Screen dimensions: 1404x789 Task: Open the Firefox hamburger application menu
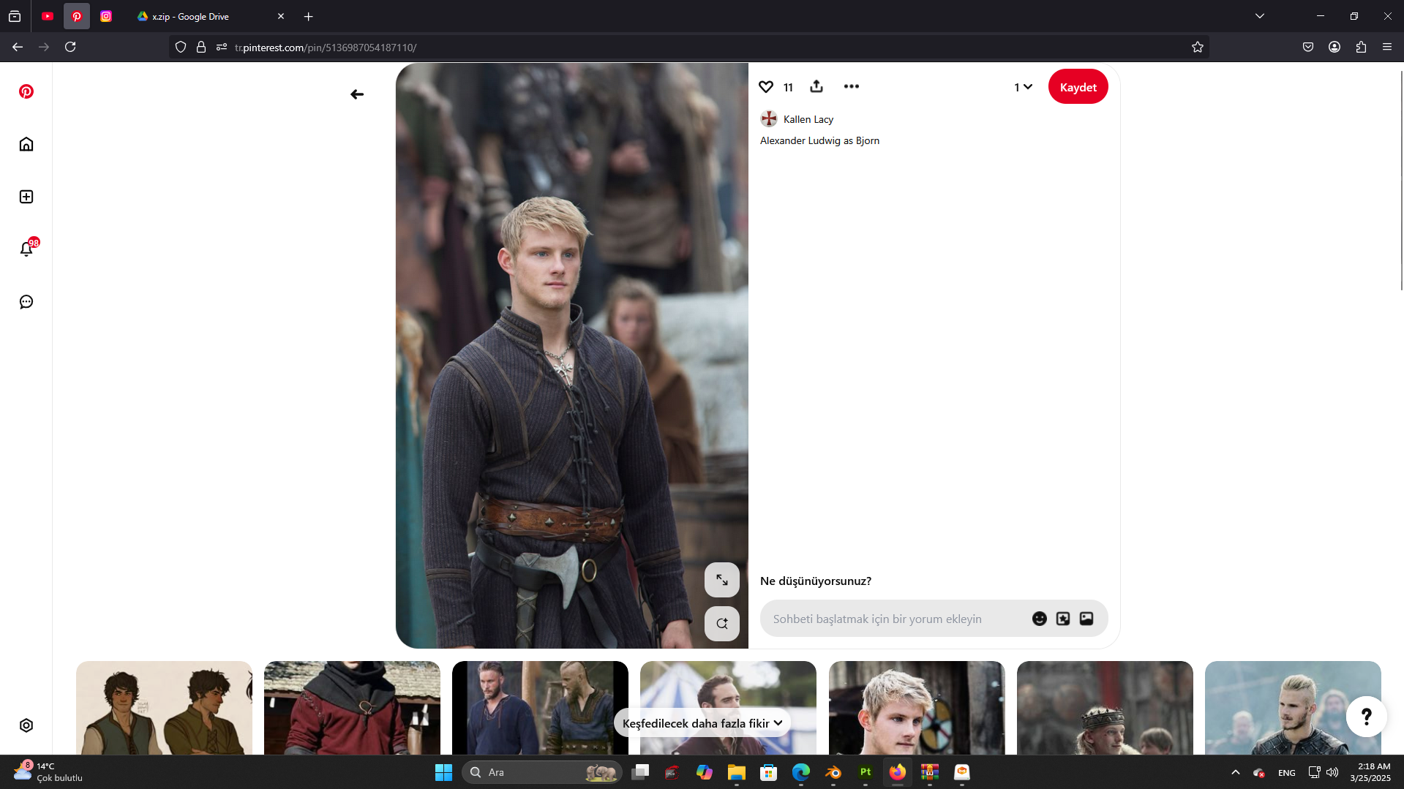click(x=1387, y=47)
